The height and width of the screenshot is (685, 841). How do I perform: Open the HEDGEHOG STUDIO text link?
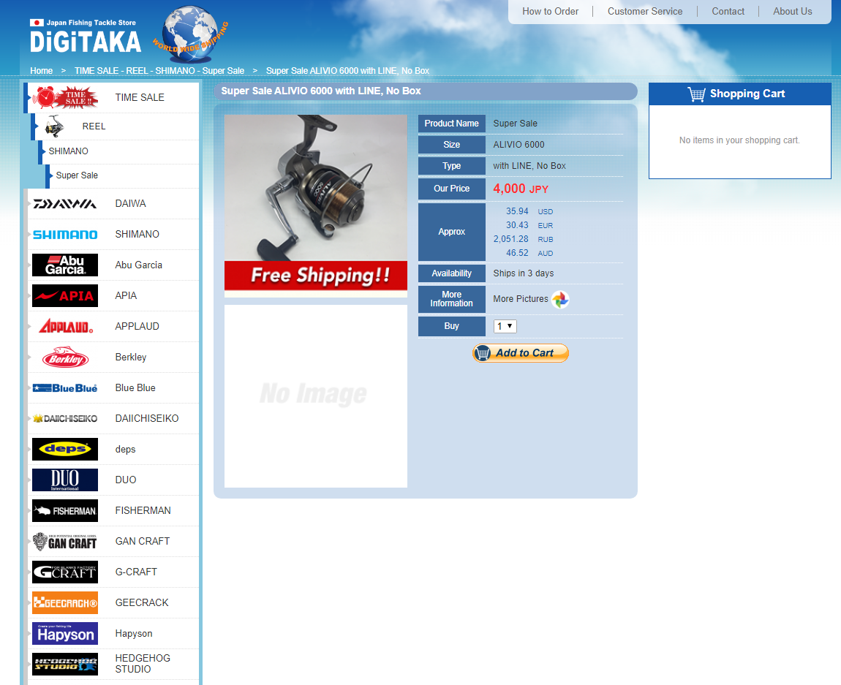[143, 664]
